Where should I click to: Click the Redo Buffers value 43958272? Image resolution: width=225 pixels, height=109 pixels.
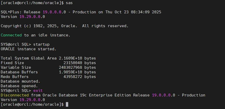(x=73, y=77)
